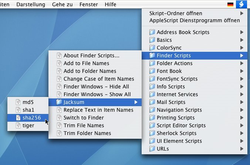Click the script icon beside sha1

tap(18, 110)
